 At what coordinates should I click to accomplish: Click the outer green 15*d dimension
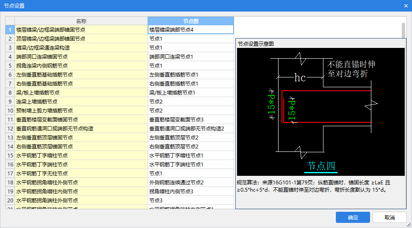[x=272, y=104]
